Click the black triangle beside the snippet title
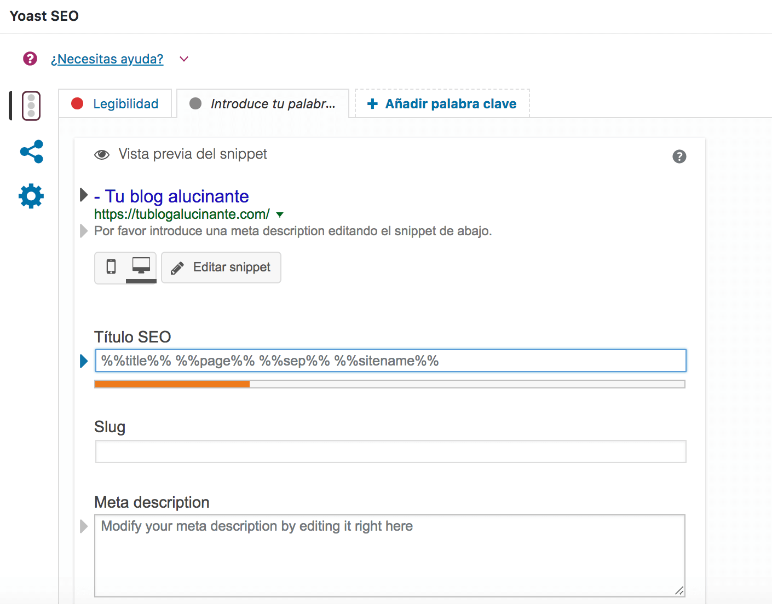Viewport: 772px width, 604px height. click(84, 195)
